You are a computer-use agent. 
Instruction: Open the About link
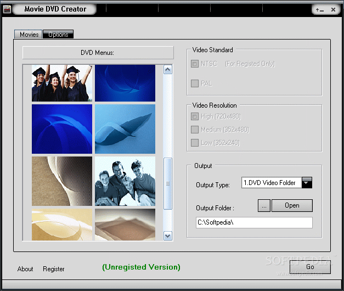click(25, 269)
